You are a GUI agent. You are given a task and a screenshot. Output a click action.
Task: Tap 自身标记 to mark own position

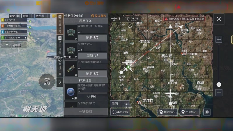(x=190, y=112)
